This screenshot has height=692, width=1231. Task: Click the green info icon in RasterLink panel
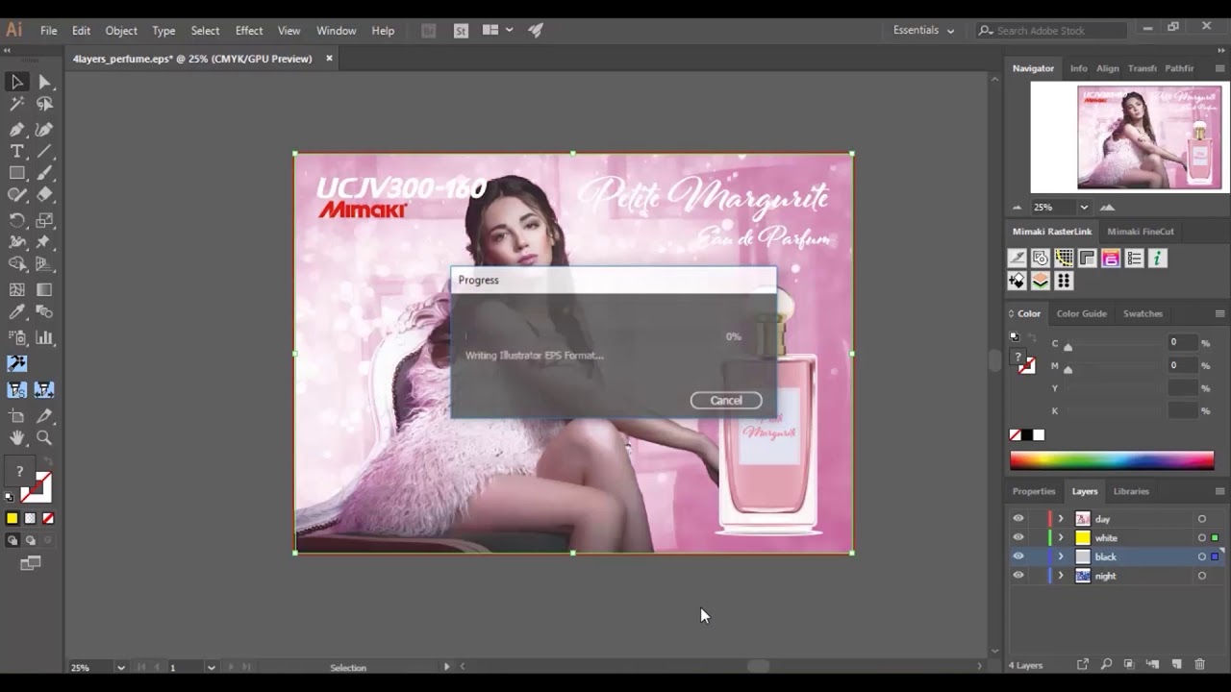pos(1157,258)
